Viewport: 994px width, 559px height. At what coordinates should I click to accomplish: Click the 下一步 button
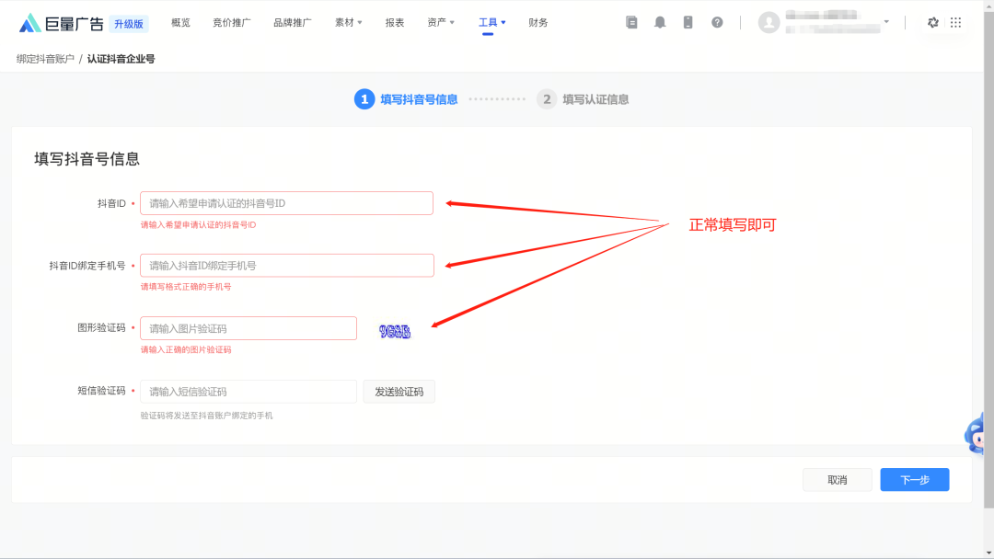coord(914,480)
